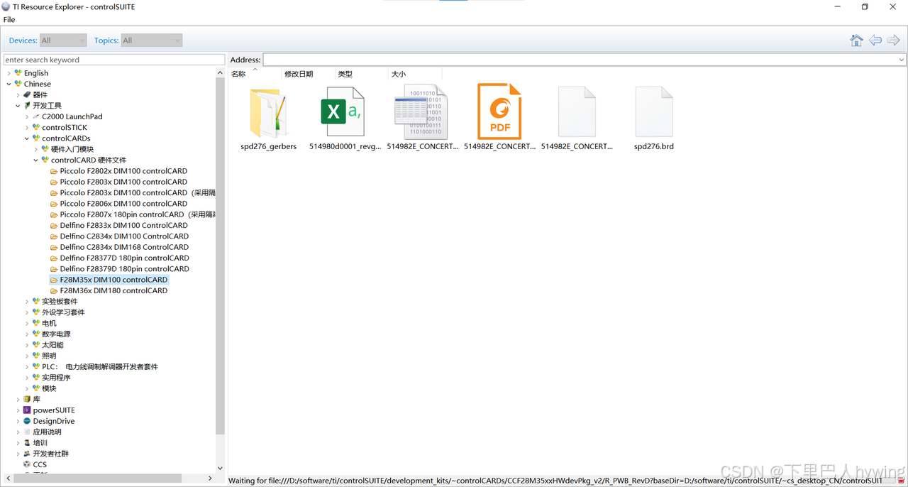The width and height of the screenshot is (908, 487).
Task: Click the 开发者社群 community icon in tree
Action: coord(27,454)
